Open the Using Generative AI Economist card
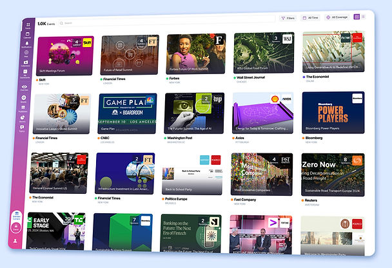This screenshot has height=268, width=392. pyautogui.click(x=333, y=52)
